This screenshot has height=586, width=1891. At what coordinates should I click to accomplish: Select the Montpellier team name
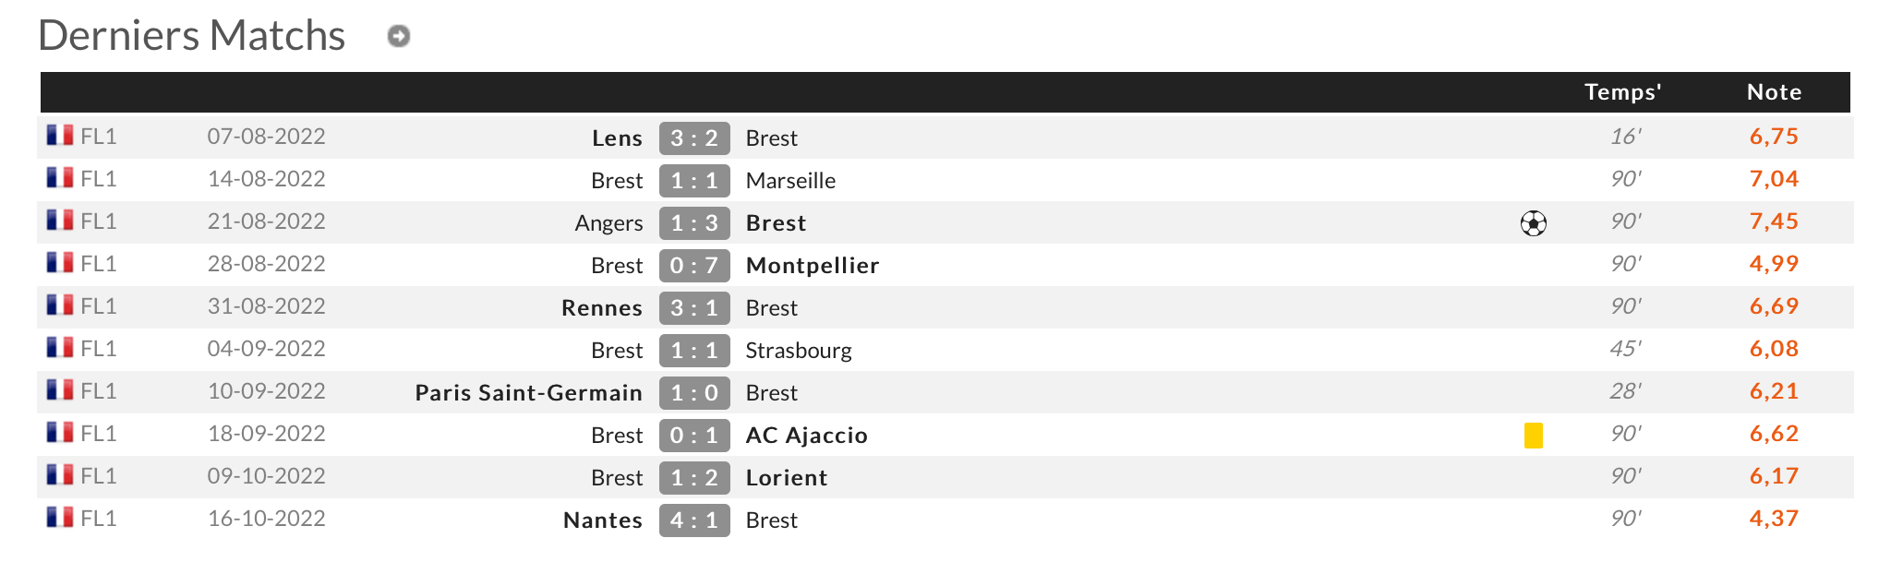pyautogui.click(x=812, y=266)
